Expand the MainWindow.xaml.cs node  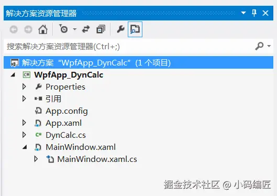tap(36, 159)
